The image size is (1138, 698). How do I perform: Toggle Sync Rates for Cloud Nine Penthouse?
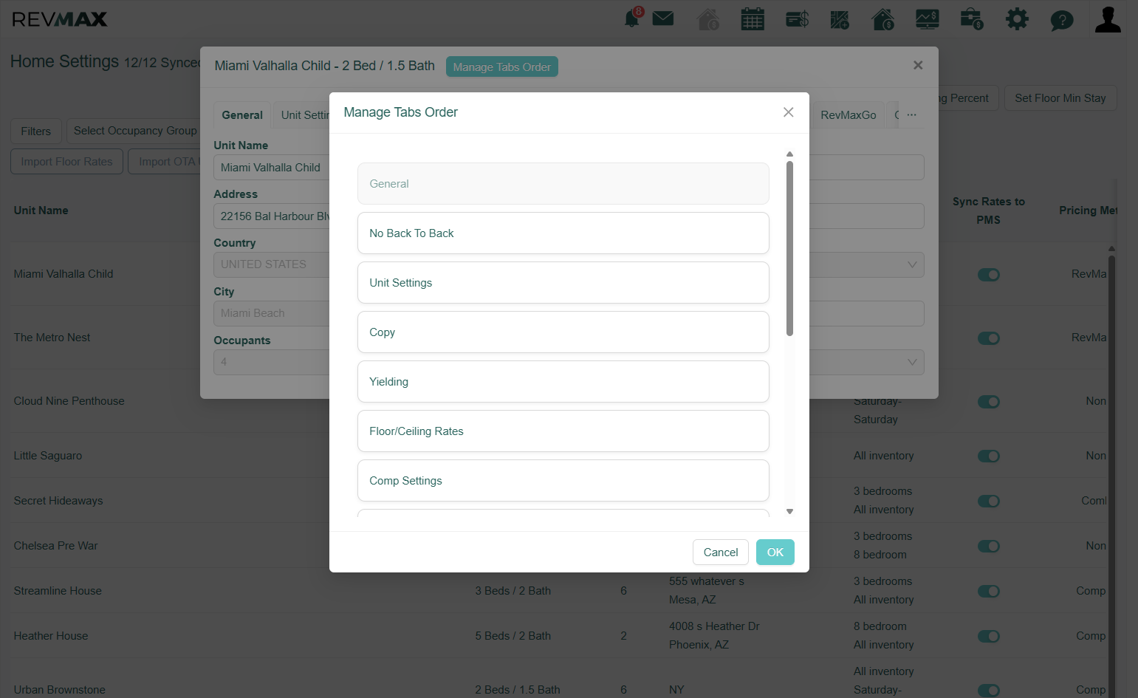click(988, 402)
